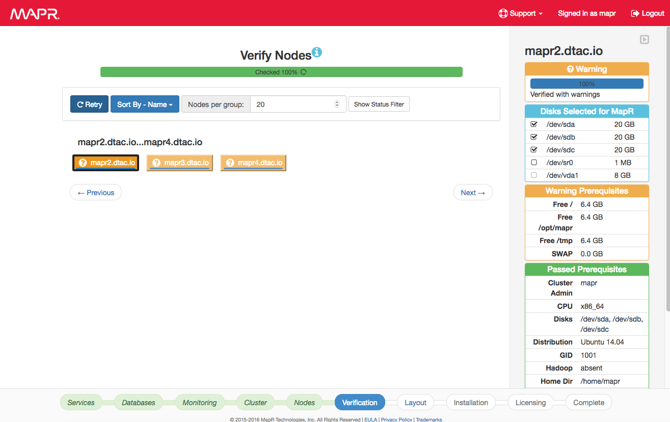Uncheck the /dev/sdb disk checkbox
670x422 pixels.
(x=534, y=137)
